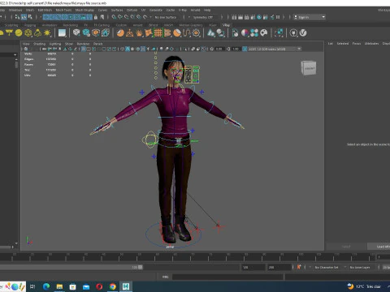Open the viewport Renderer menu

point(83,44)
